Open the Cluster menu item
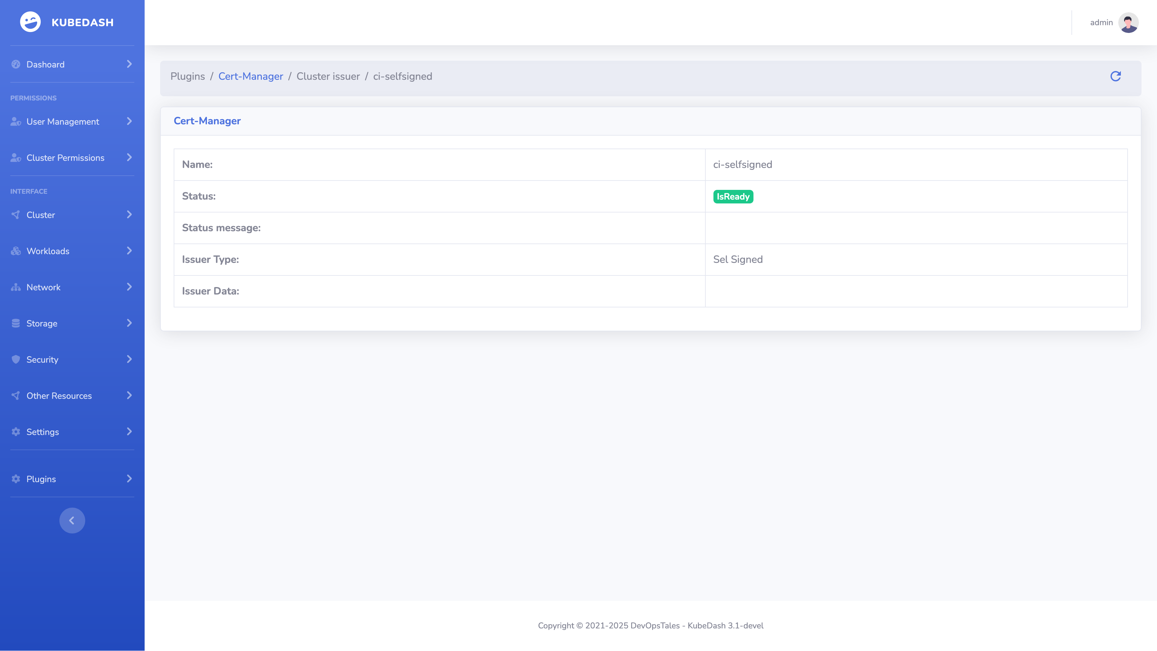The image size is (1157, 651). 41,215
